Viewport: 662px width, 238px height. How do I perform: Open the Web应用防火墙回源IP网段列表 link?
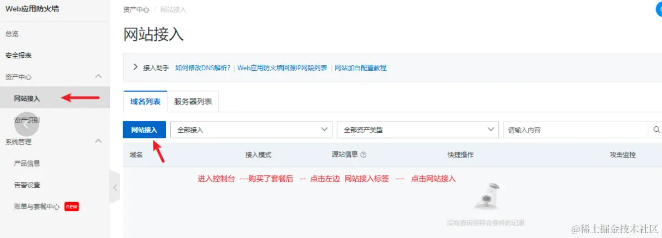(282, 68)
